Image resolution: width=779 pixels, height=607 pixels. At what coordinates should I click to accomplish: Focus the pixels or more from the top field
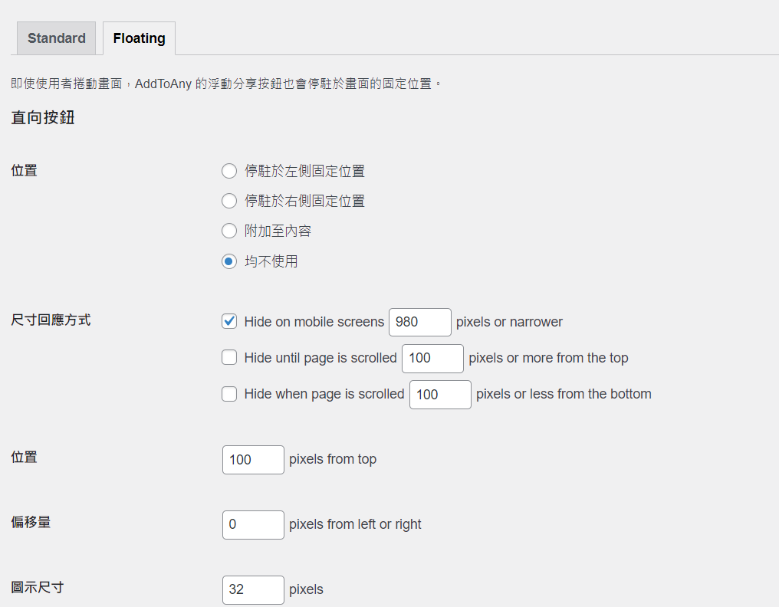(x=432, y=358)
